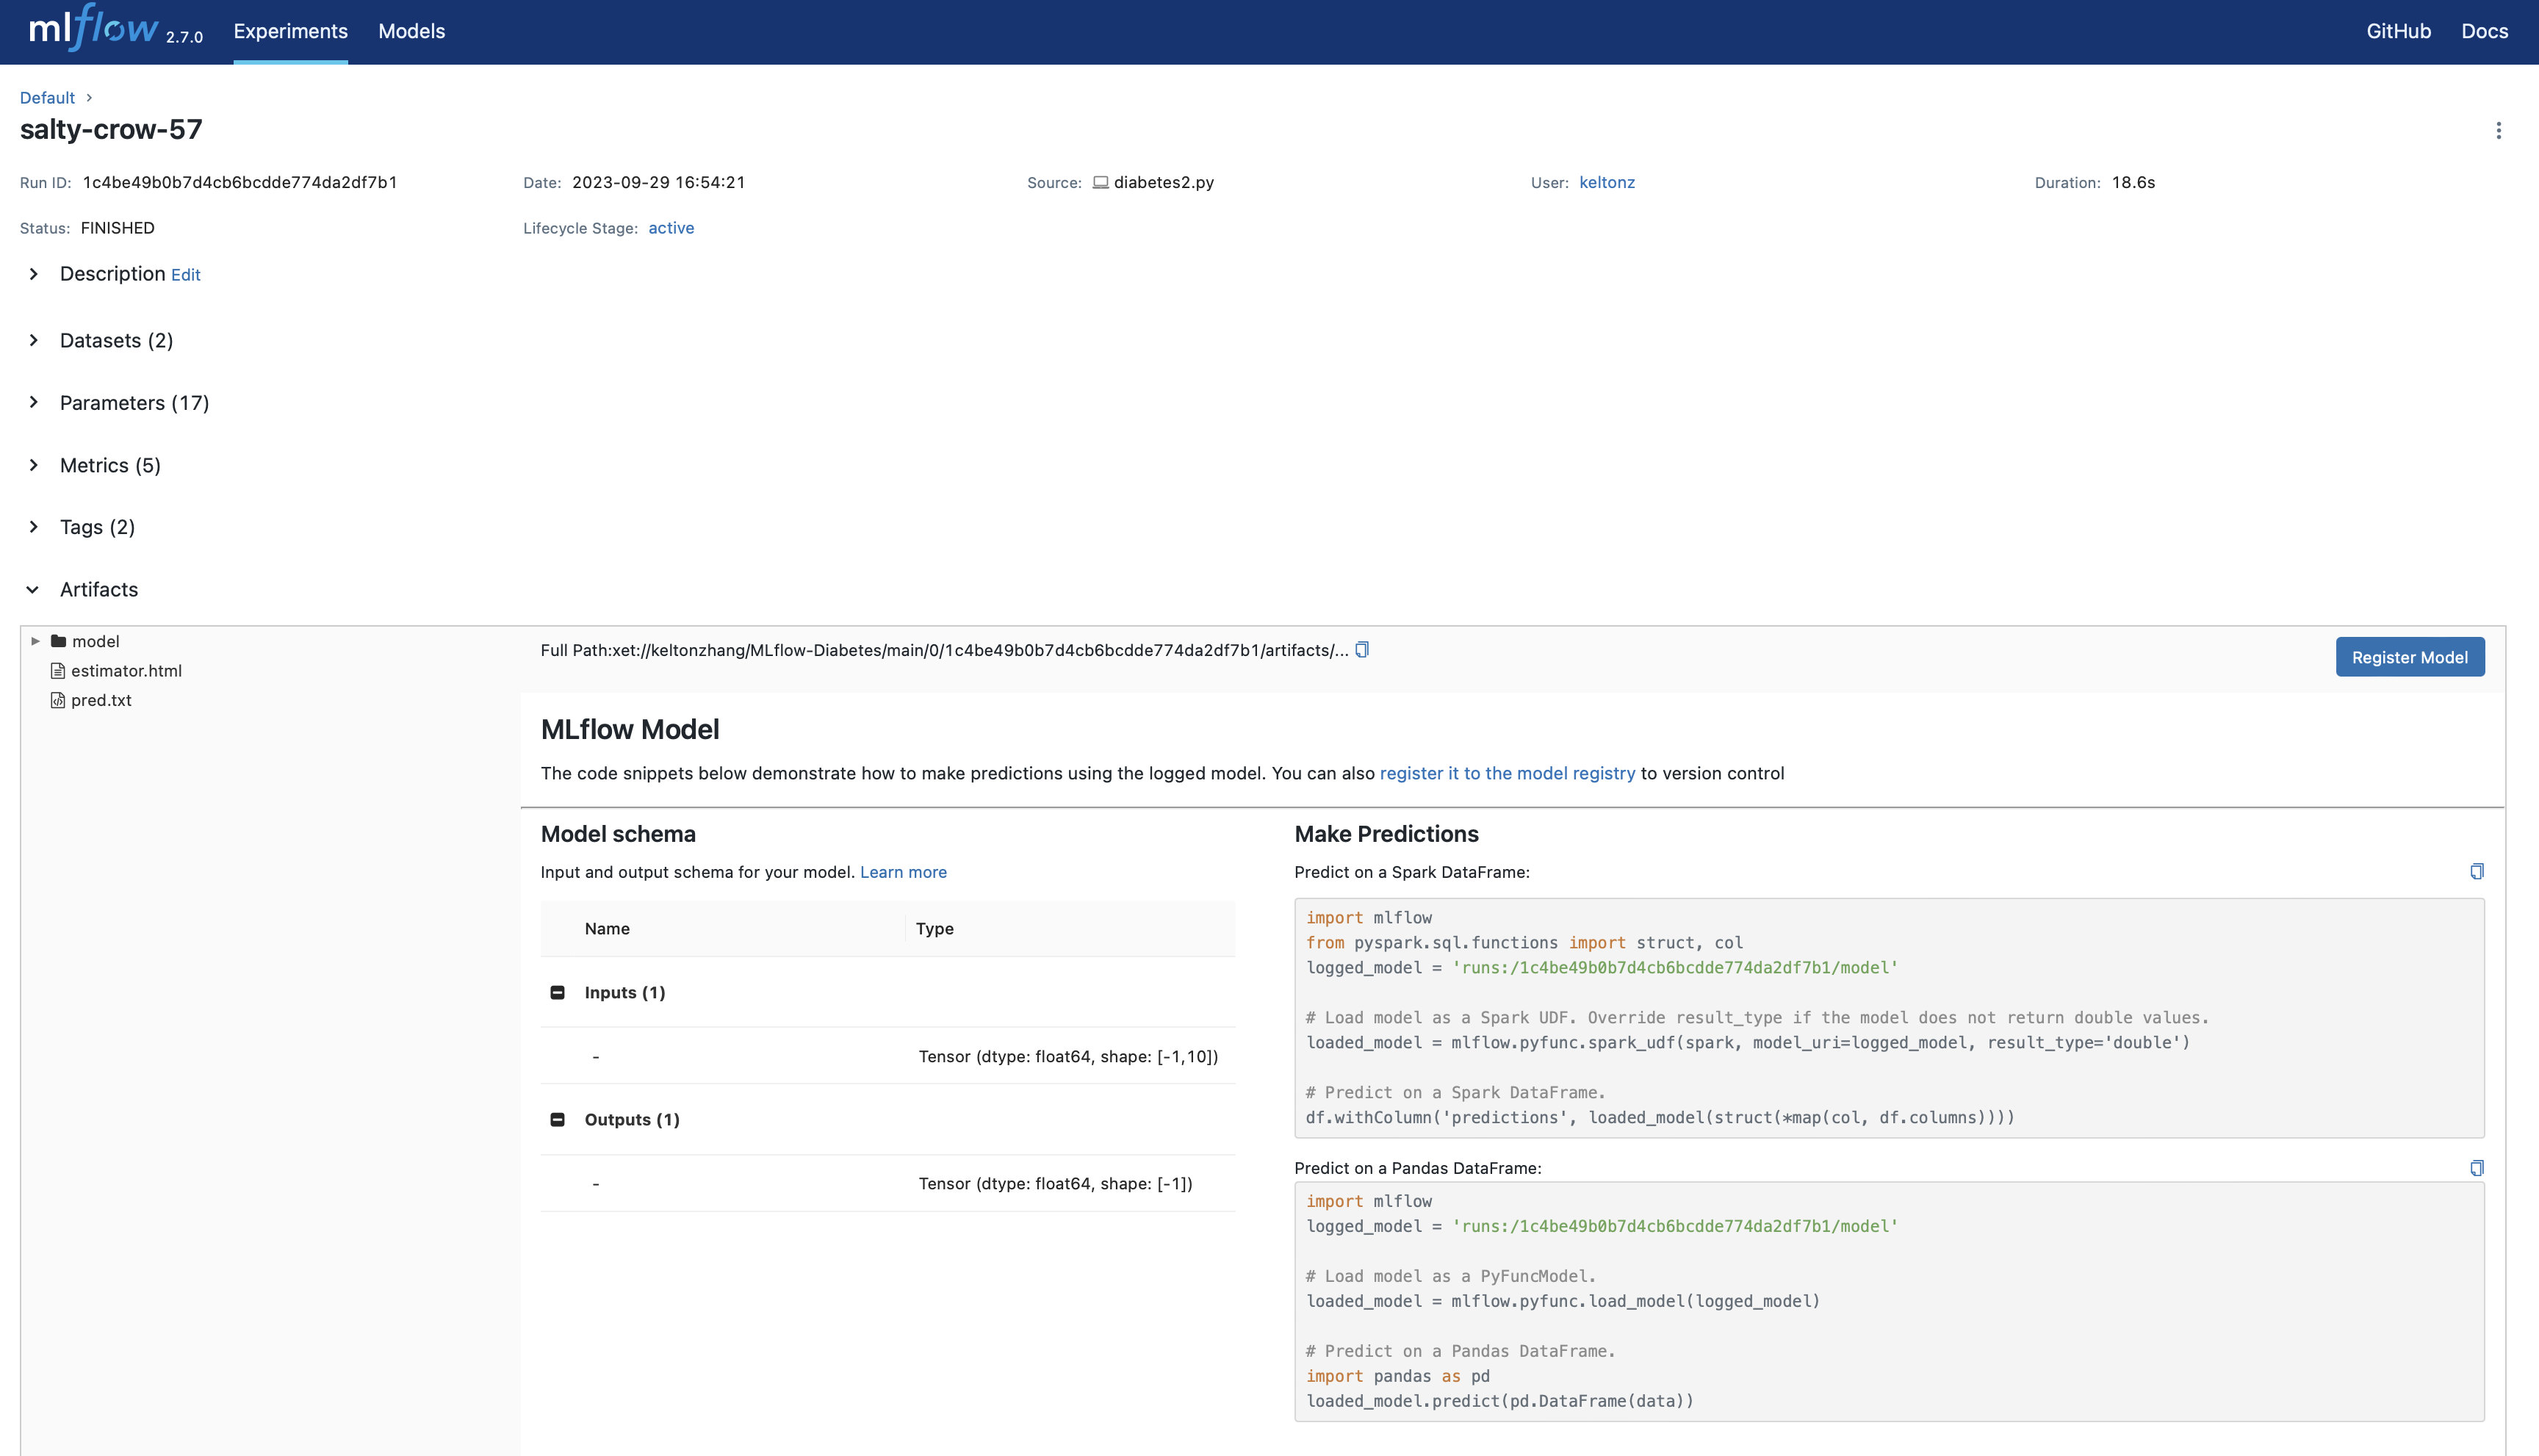Click the Model schema heading
The image size is (2539, 1456).
point(618,834)
